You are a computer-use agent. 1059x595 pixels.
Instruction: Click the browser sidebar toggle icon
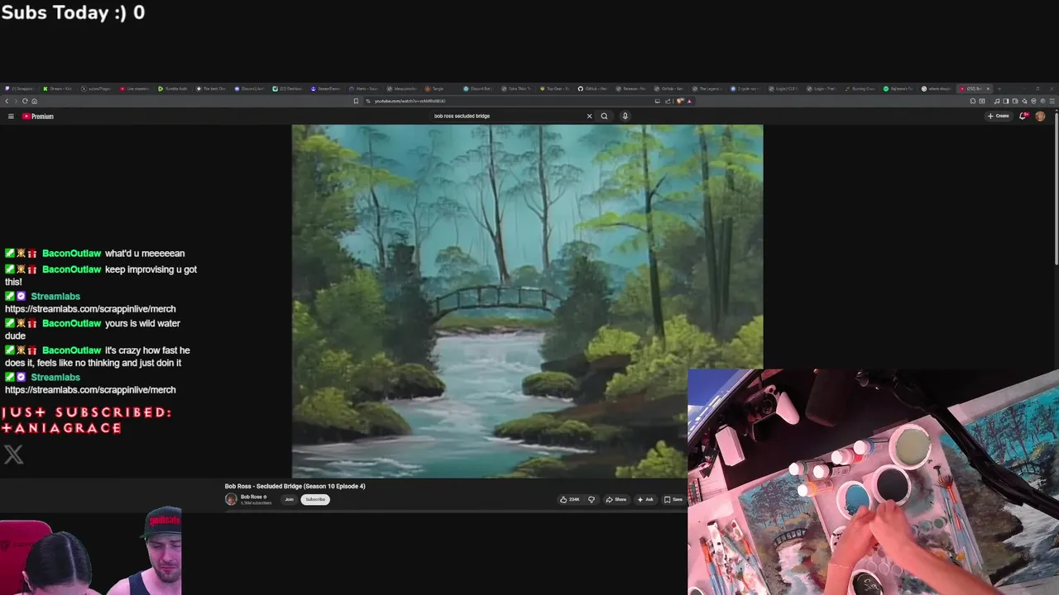coord(1005,101)
